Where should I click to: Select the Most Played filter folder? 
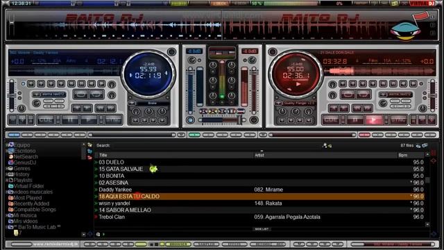coord(25,198)
